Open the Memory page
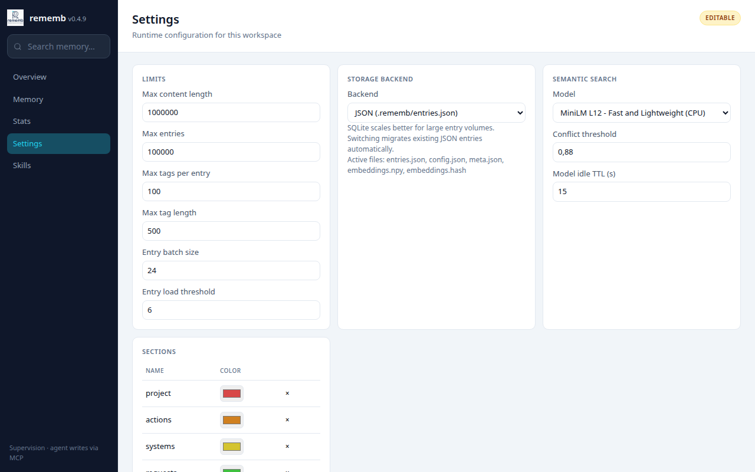Image resolution: width=755 pixels, height=472 pixels. (x=58, y=99)
